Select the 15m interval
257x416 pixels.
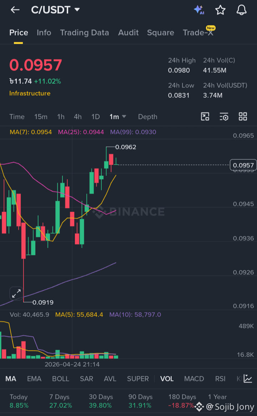41,117
